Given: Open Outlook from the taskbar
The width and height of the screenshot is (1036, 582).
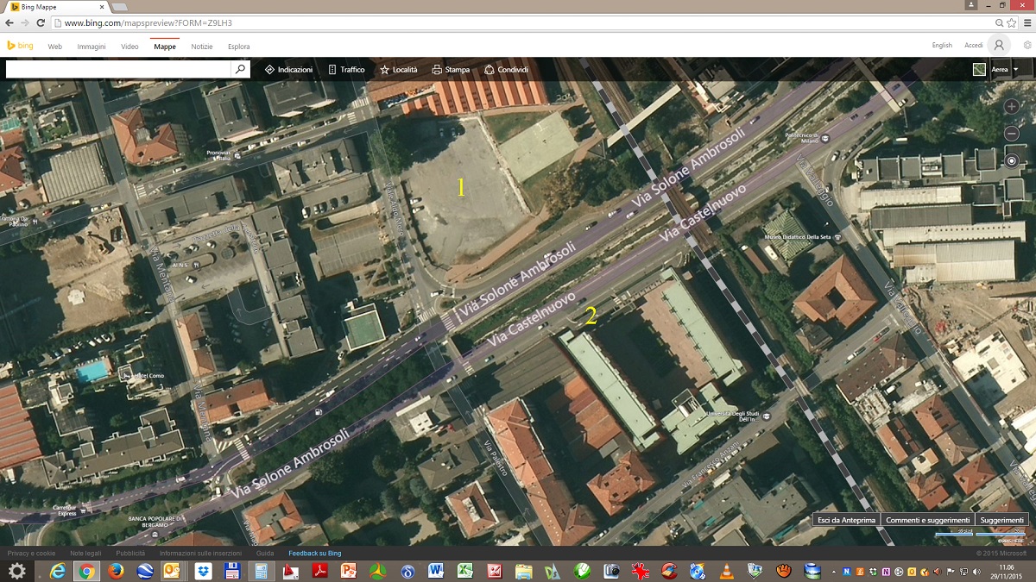Looking at the screenshot, I should point(171,571).
